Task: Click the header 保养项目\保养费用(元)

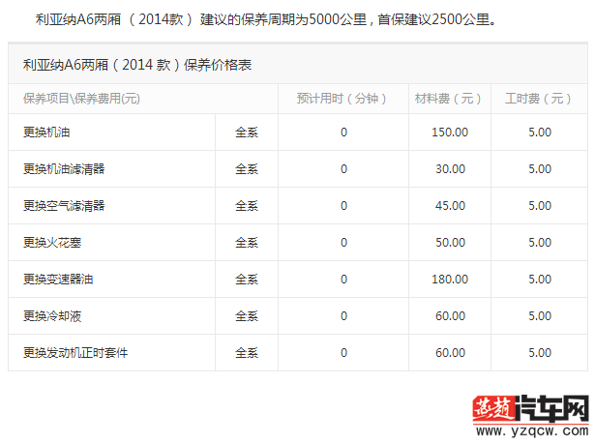Action: pyautogui.click(x=81, y=99)
